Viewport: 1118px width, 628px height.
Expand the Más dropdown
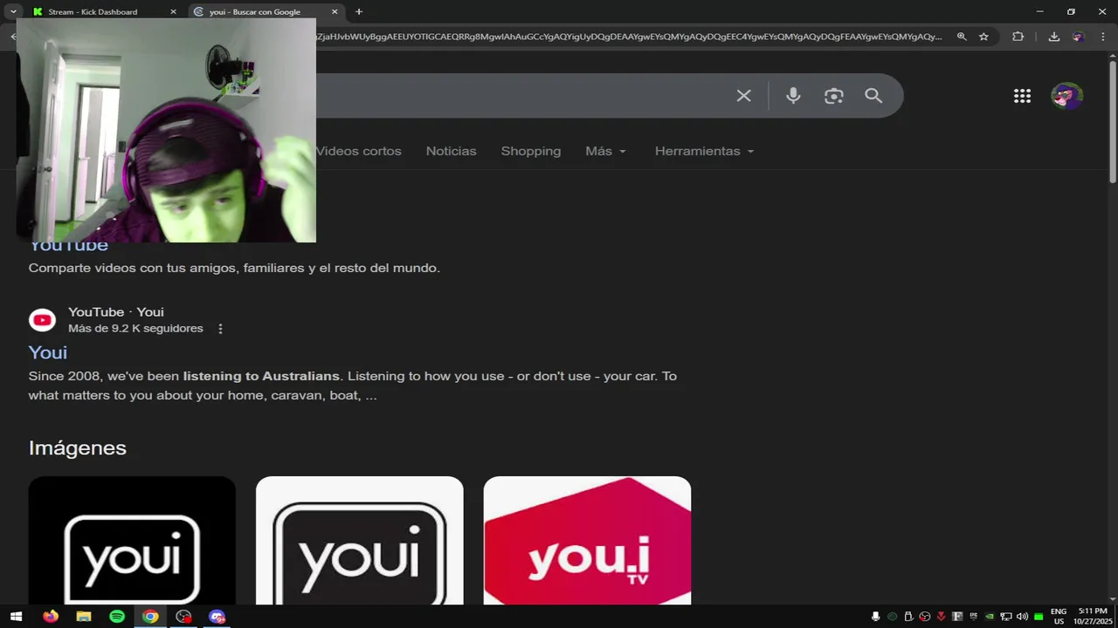click(x=605, y=151)
